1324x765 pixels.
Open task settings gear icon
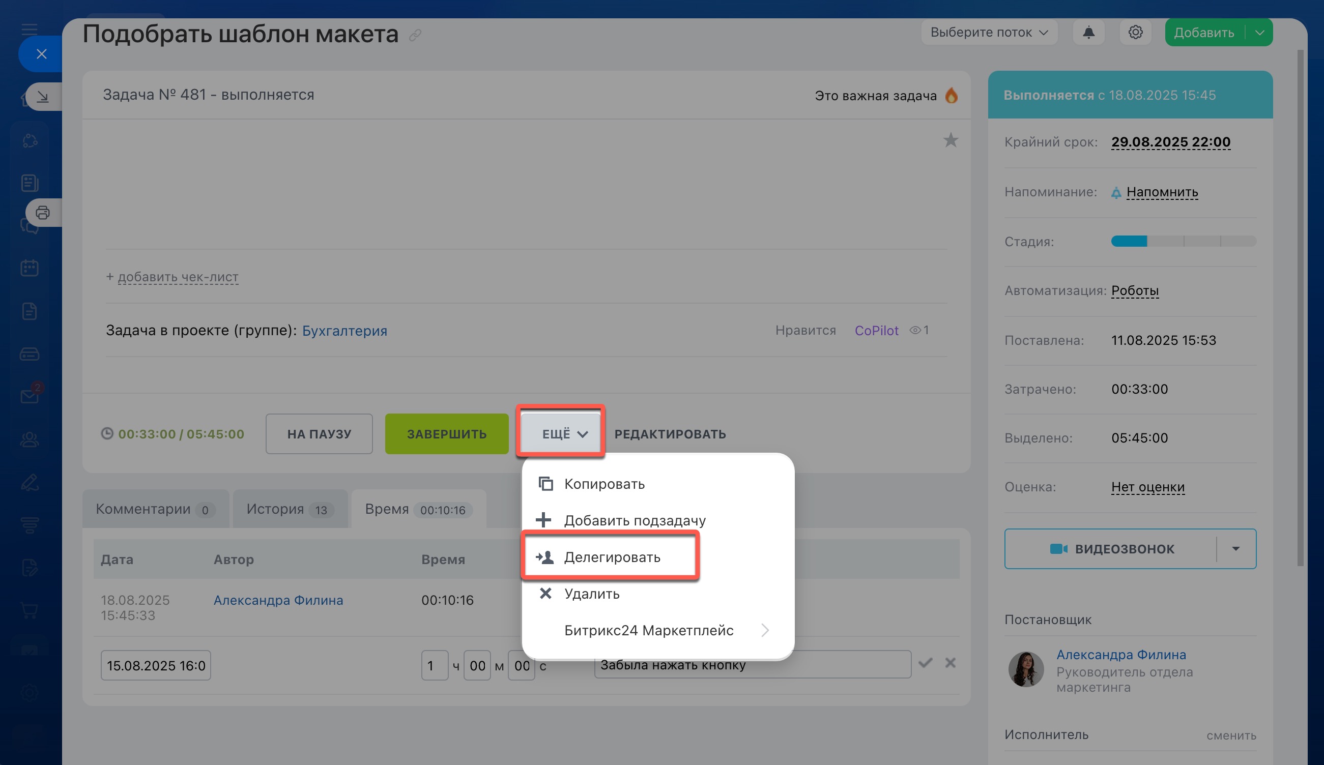[x=1135, y=33]
